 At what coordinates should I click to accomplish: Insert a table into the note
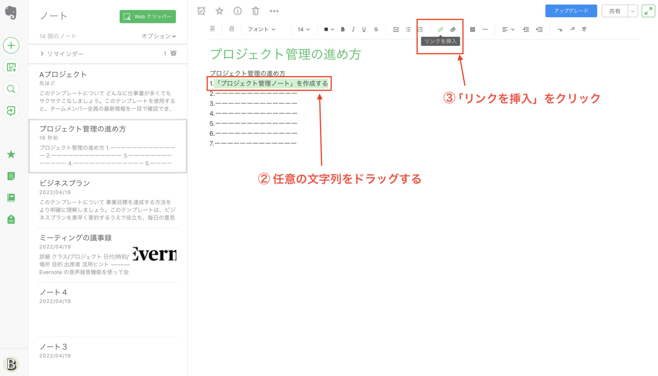(472, 29)
